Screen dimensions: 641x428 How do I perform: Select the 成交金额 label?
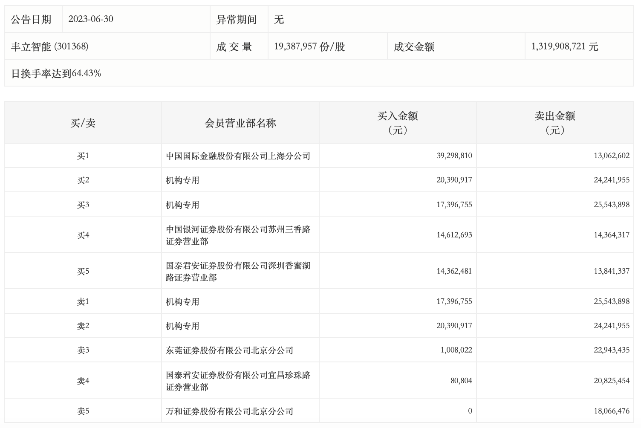(x=414, y=46)
